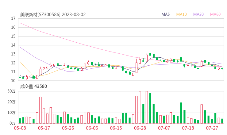Click the price axis value 13

click(x=13, y=54)
